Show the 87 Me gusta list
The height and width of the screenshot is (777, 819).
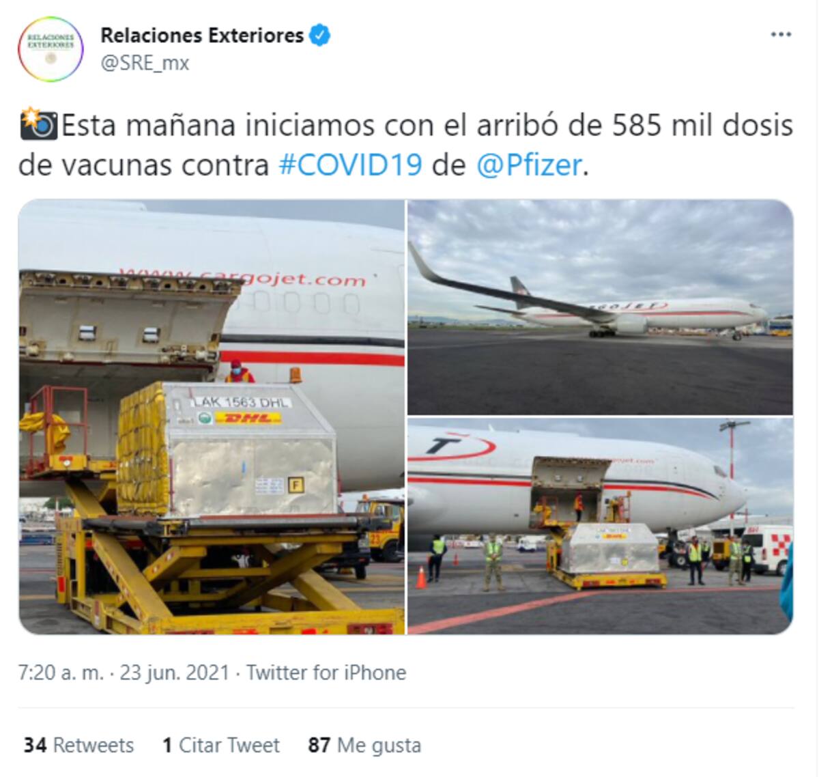coord(364,745)
